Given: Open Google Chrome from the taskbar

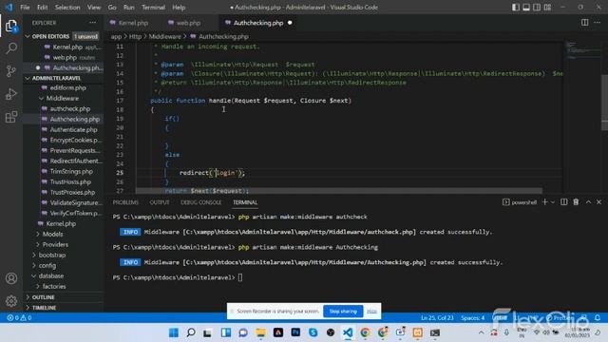Looking at the screenshot, I should point(365,332).
